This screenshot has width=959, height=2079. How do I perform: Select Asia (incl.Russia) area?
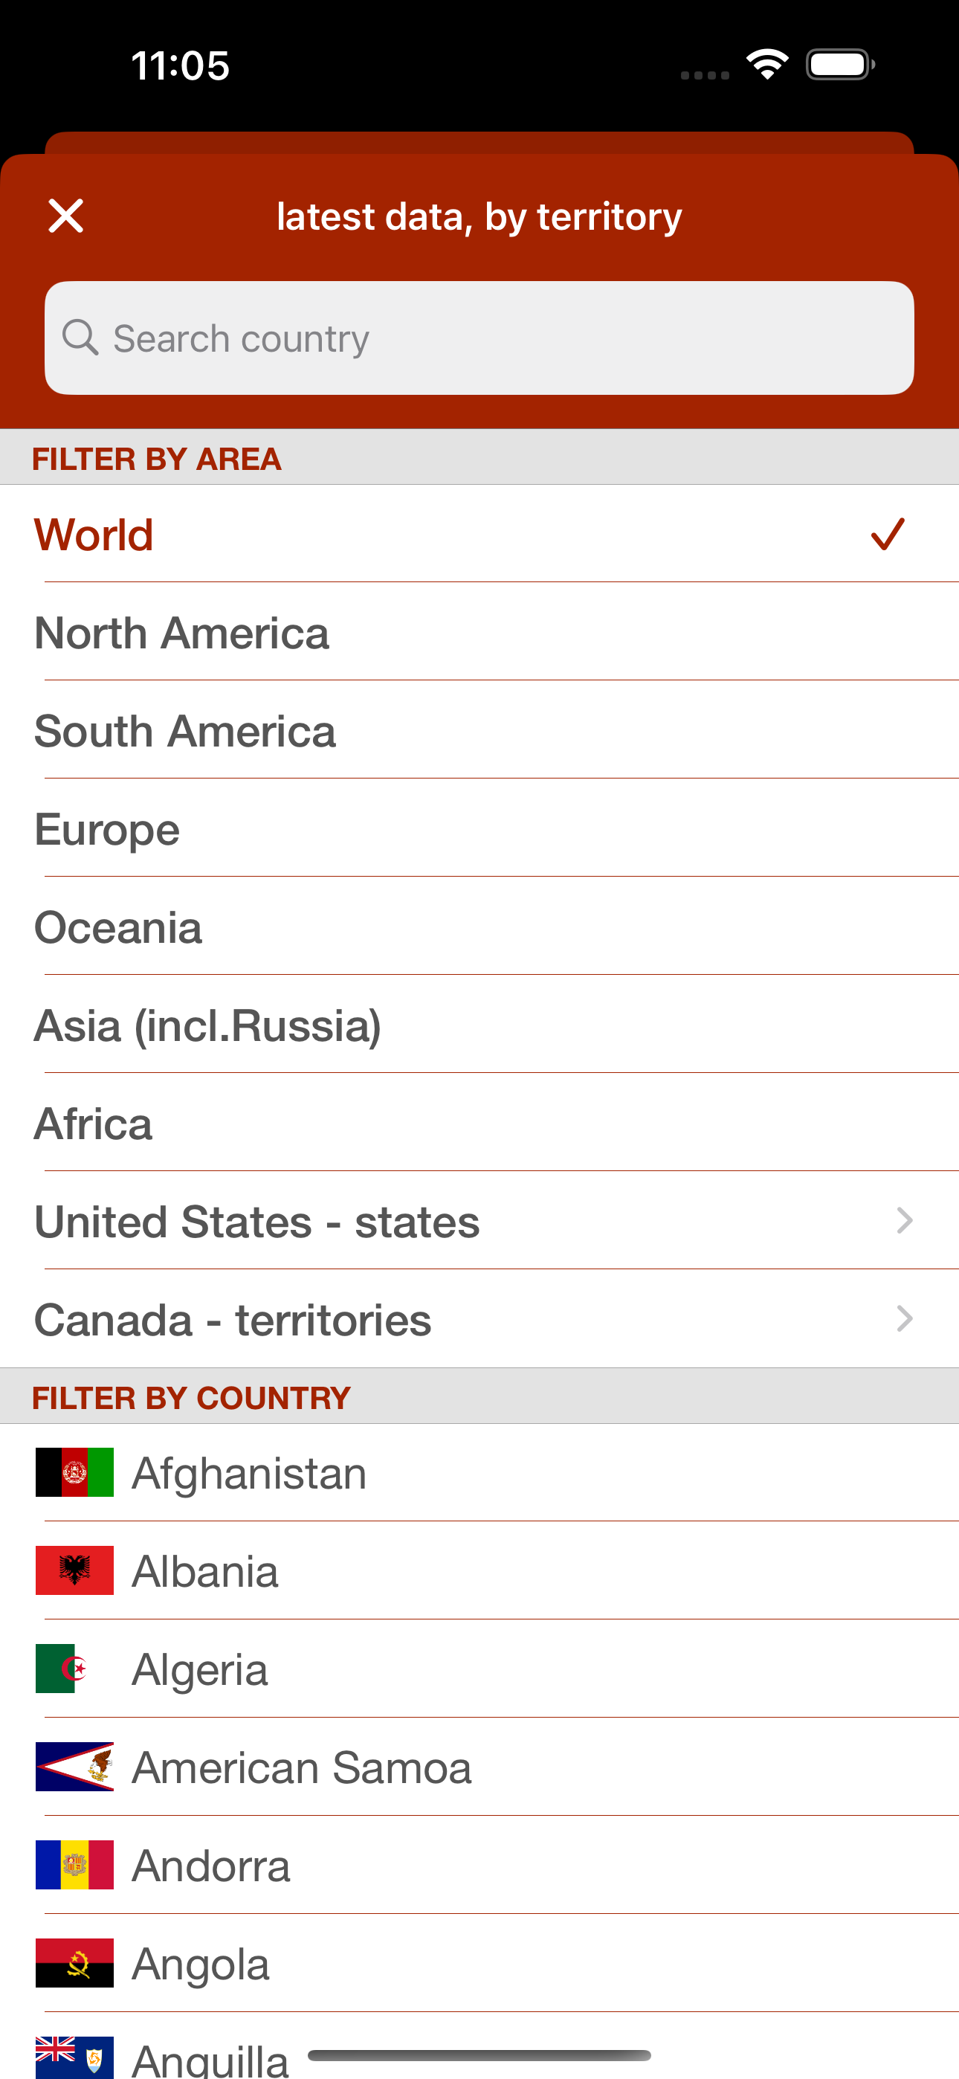click(x=479, y=1025)
